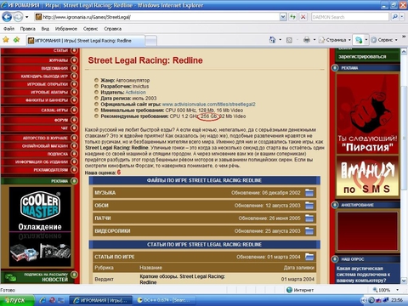Click the Home page toolbar icon
The height and width of the screenshot is (306, 408).
point(272,40)
